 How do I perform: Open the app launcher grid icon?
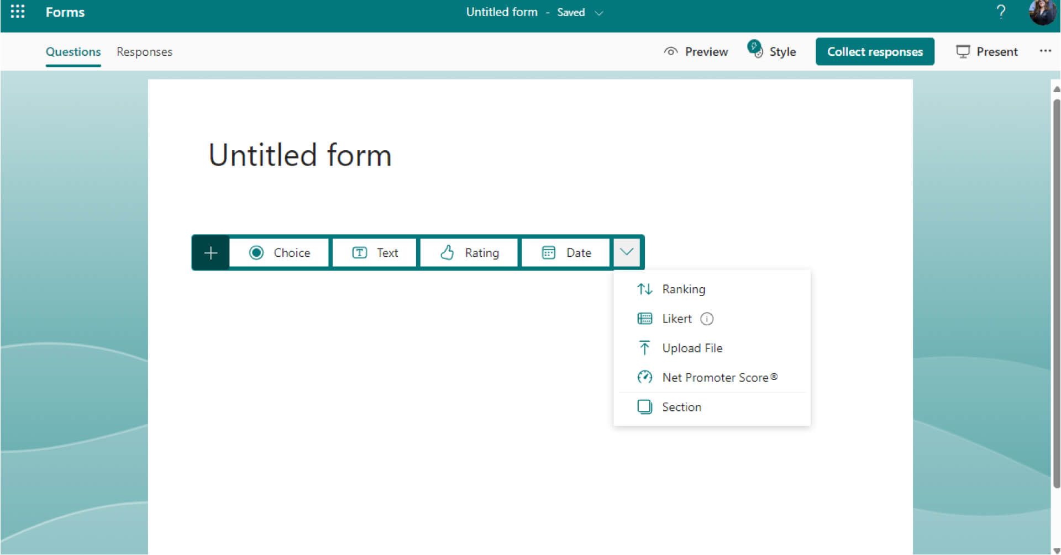18,12
